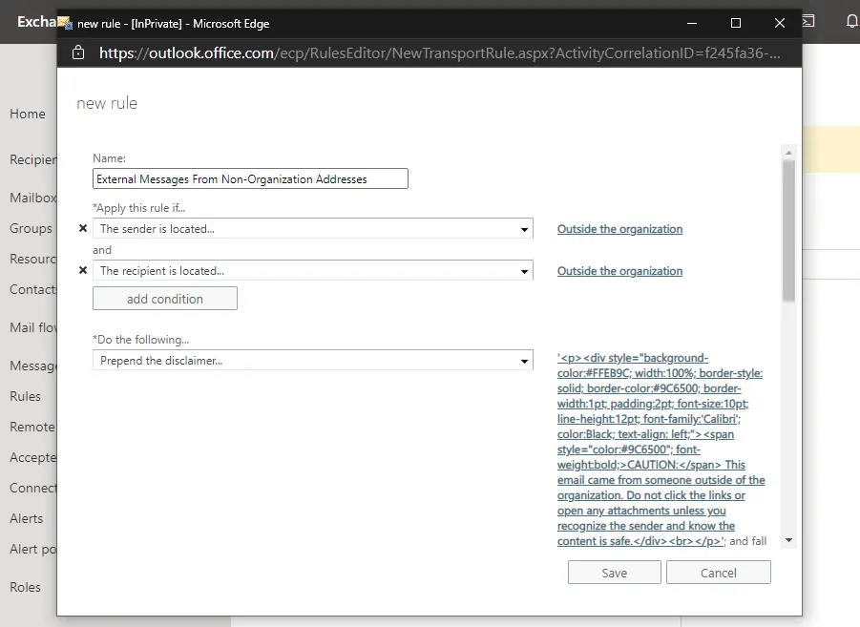Cancel the new rule
860x627 pixels.
(x=719, y=573)
